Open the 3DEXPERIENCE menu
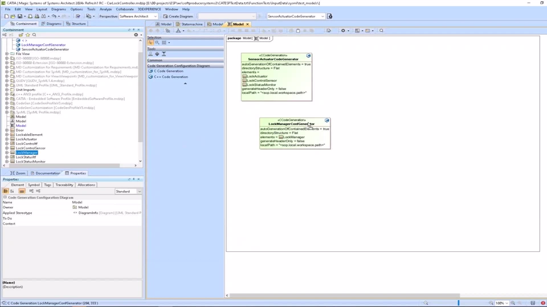The width and height of the screenshot is (547, 307). tap(149, 10)
